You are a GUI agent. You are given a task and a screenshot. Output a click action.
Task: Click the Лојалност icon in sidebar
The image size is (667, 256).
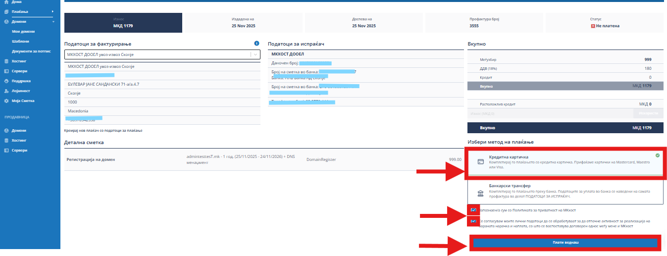[x=6, y=91]
